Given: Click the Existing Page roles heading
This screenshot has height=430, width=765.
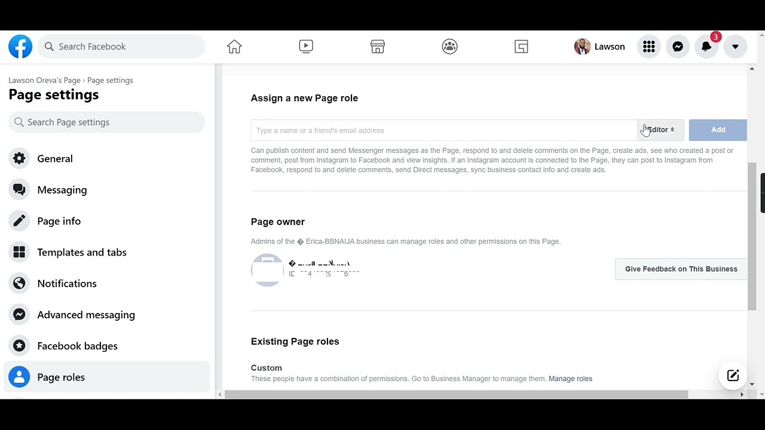Looking at the screenshot, I should tap(295, 342).
